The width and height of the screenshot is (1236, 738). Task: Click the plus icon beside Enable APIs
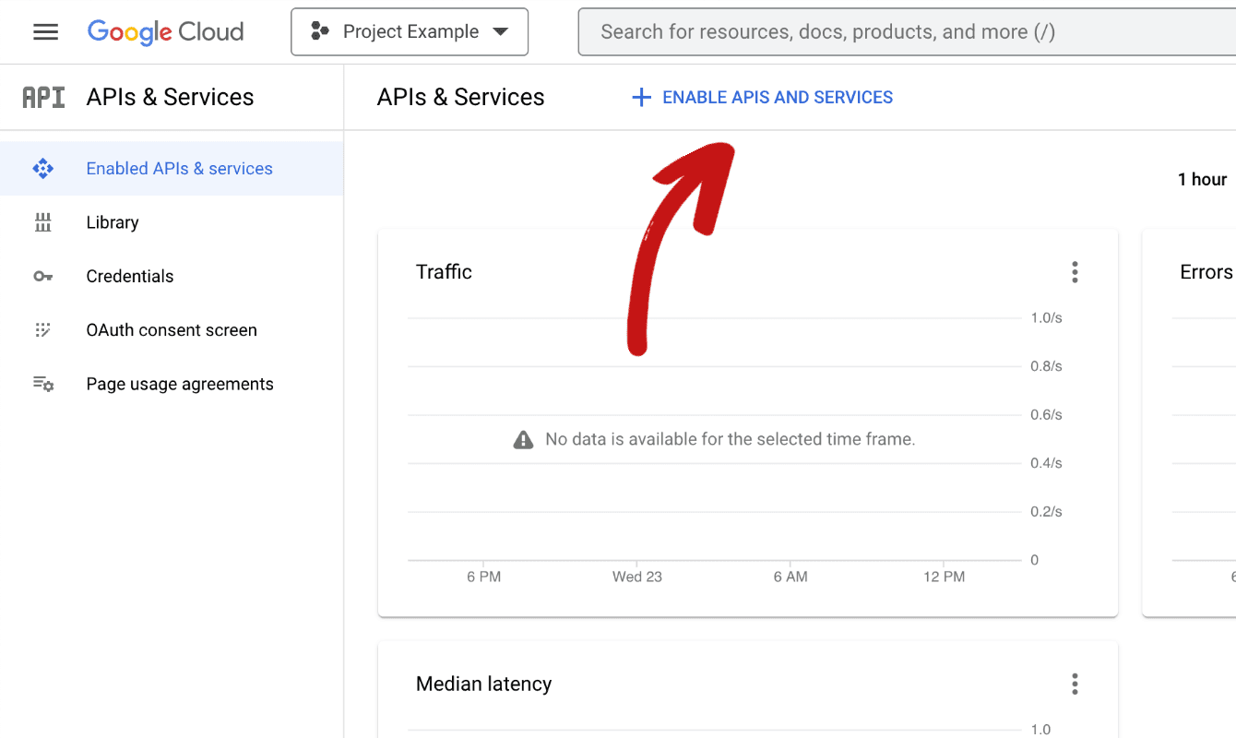pyautogui.click(x=641, y=97)
